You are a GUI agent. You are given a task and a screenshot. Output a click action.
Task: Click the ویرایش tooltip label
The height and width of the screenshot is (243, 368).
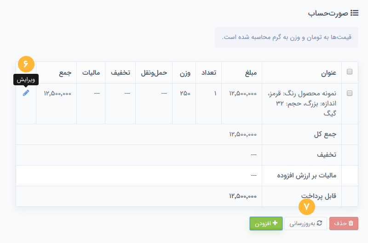26,80
